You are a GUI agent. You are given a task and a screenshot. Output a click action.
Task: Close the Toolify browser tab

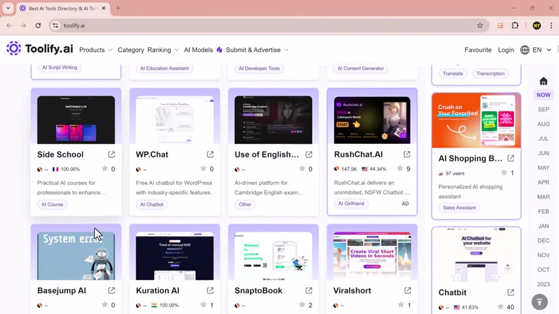(103, 9)
